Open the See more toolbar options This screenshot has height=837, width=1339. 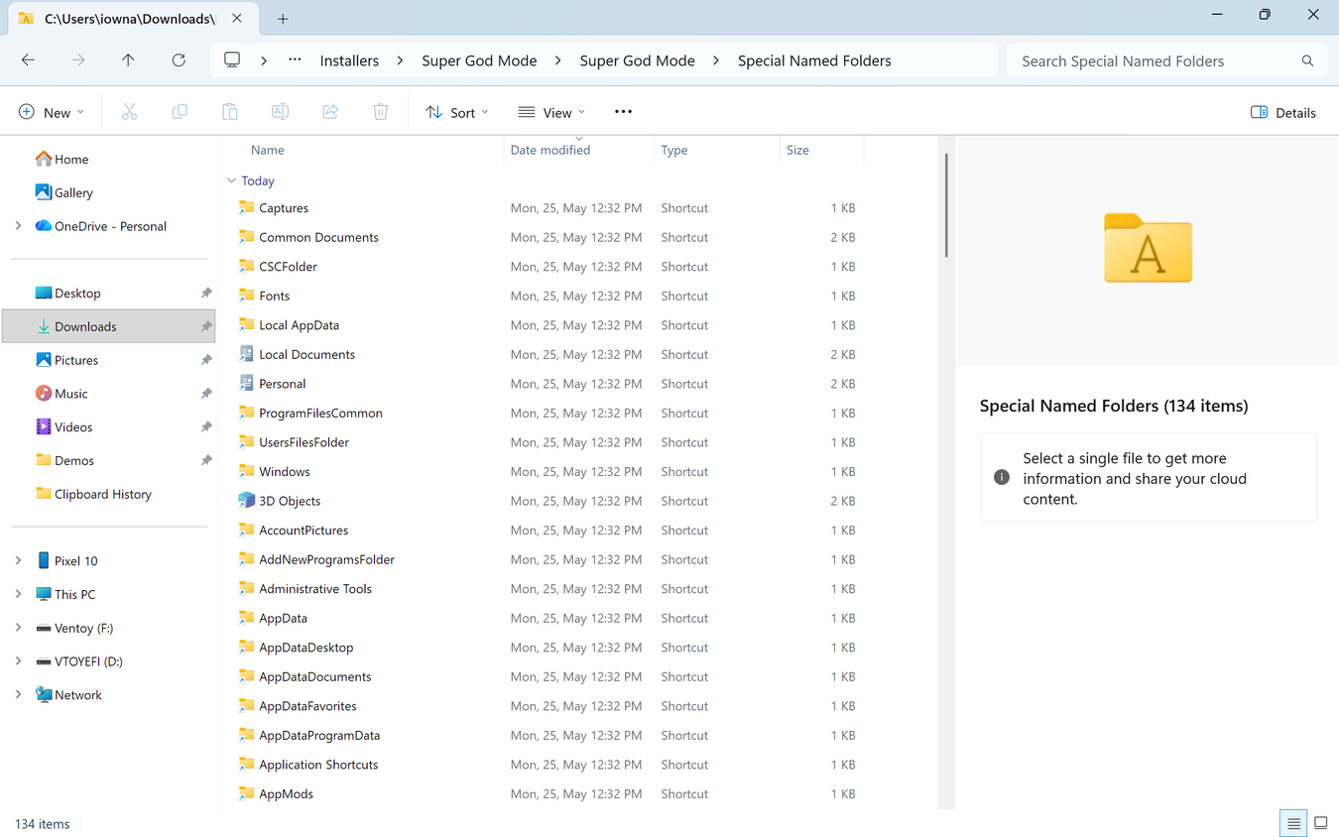[623, 112]
